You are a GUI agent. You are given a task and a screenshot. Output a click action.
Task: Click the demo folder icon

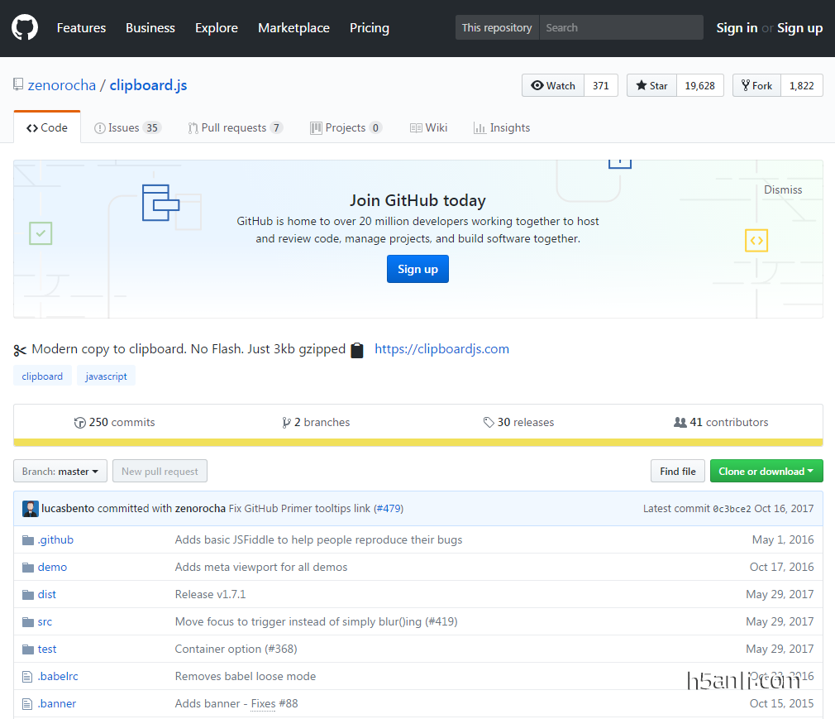click(x=27, y=568)
